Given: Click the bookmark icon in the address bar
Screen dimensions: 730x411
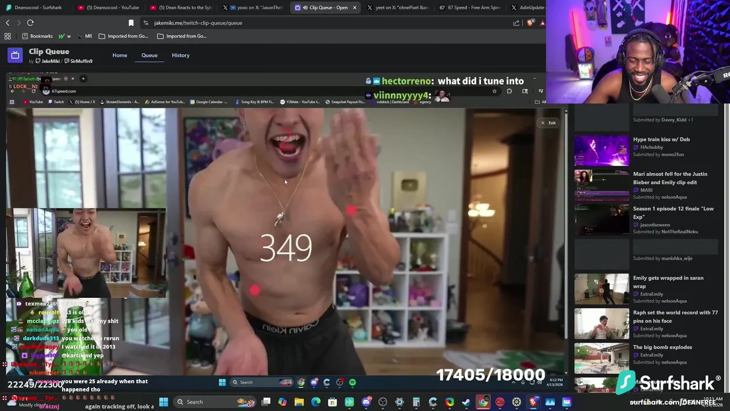Looking at the screenshot, I should (x=131, y=23).
